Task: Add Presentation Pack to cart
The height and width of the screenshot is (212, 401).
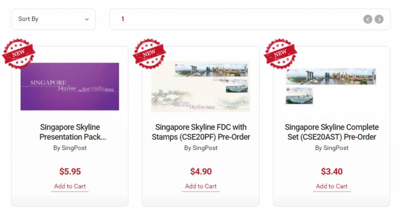Action: 70,186
